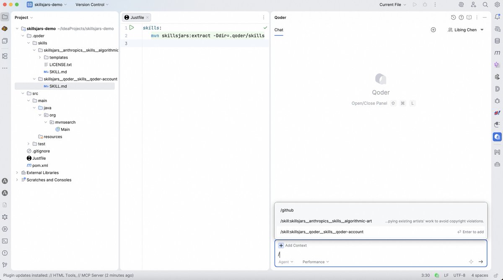503x280 pixels.
Task: Hide the Qoder panel with the minimize dash
Action: pyautogui.click(x=485, y=18)
